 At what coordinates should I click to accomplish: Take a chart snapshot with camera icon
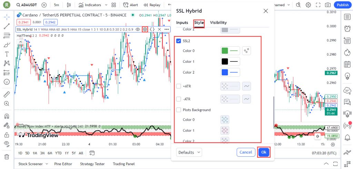328,5
